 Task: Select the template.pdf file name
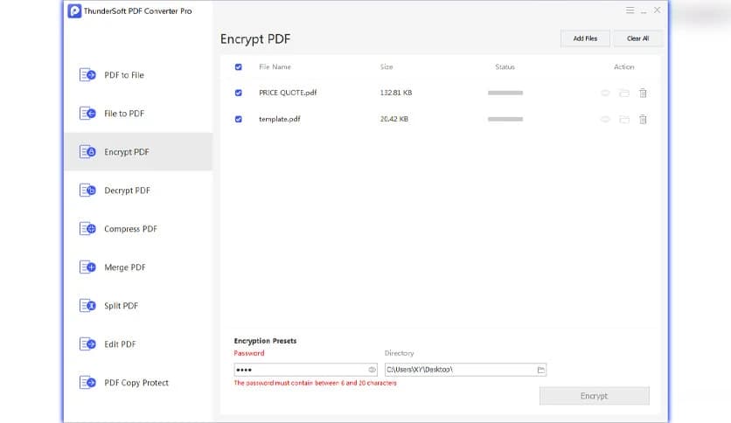click(x=279, y=119)
